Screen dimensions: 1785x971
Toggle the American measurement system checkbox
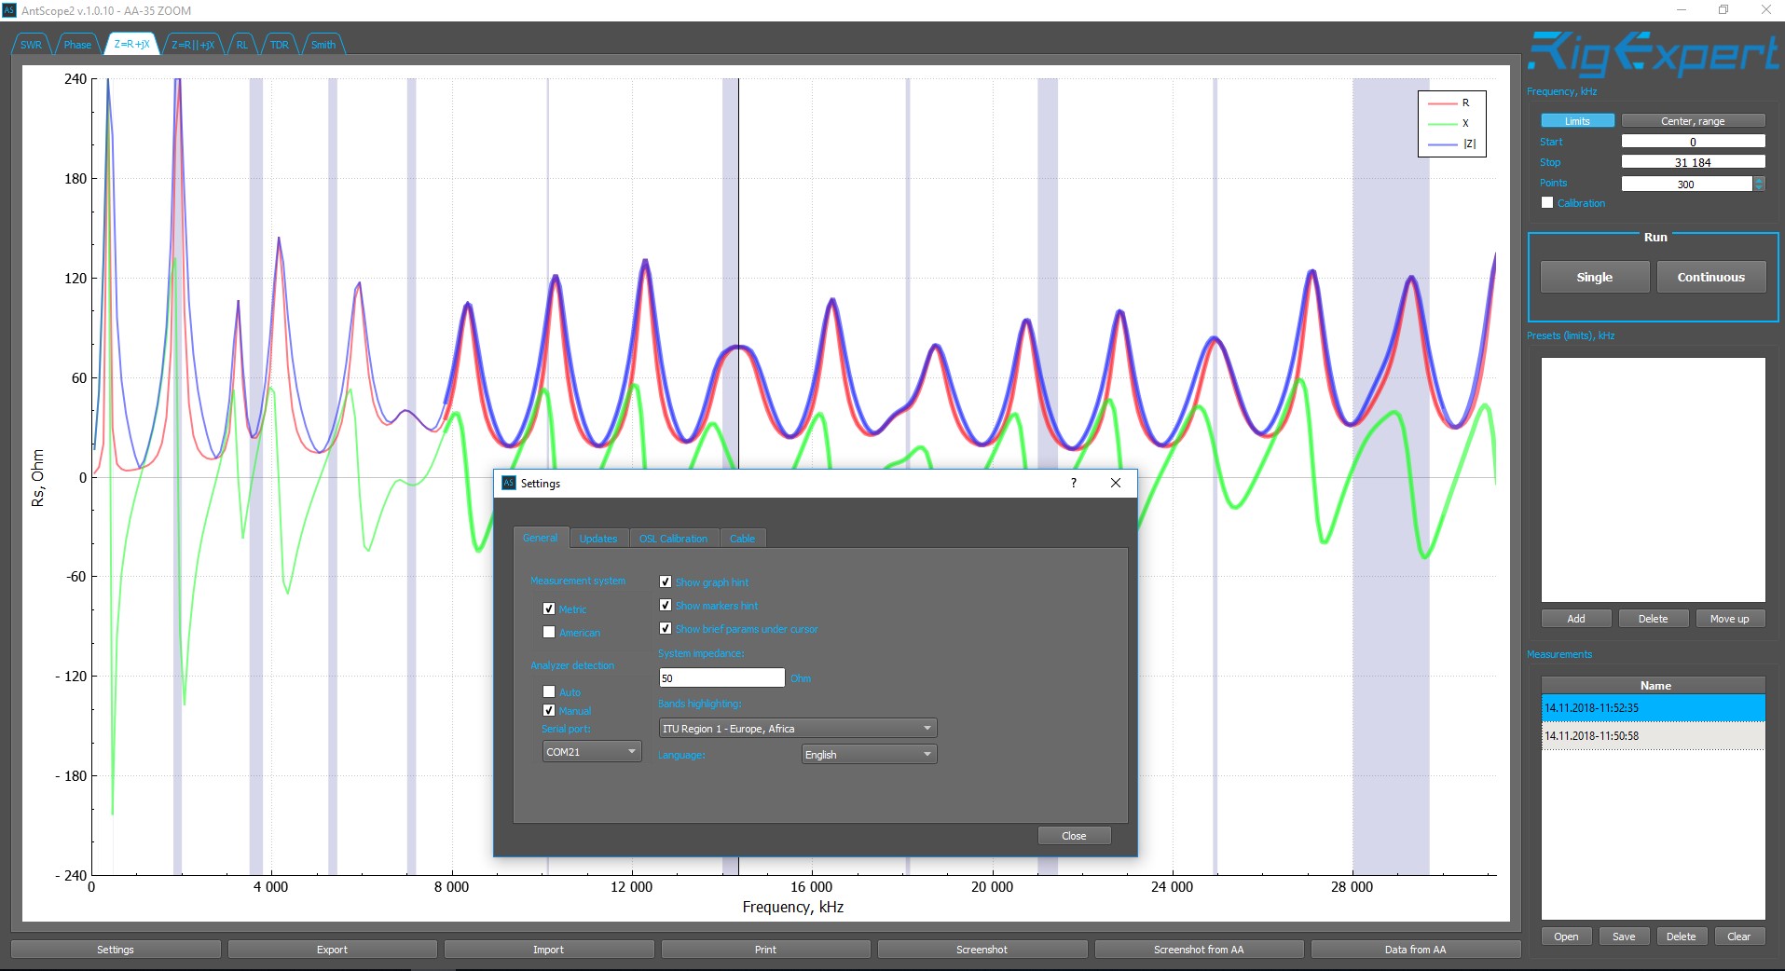click(x=549, y=632)
